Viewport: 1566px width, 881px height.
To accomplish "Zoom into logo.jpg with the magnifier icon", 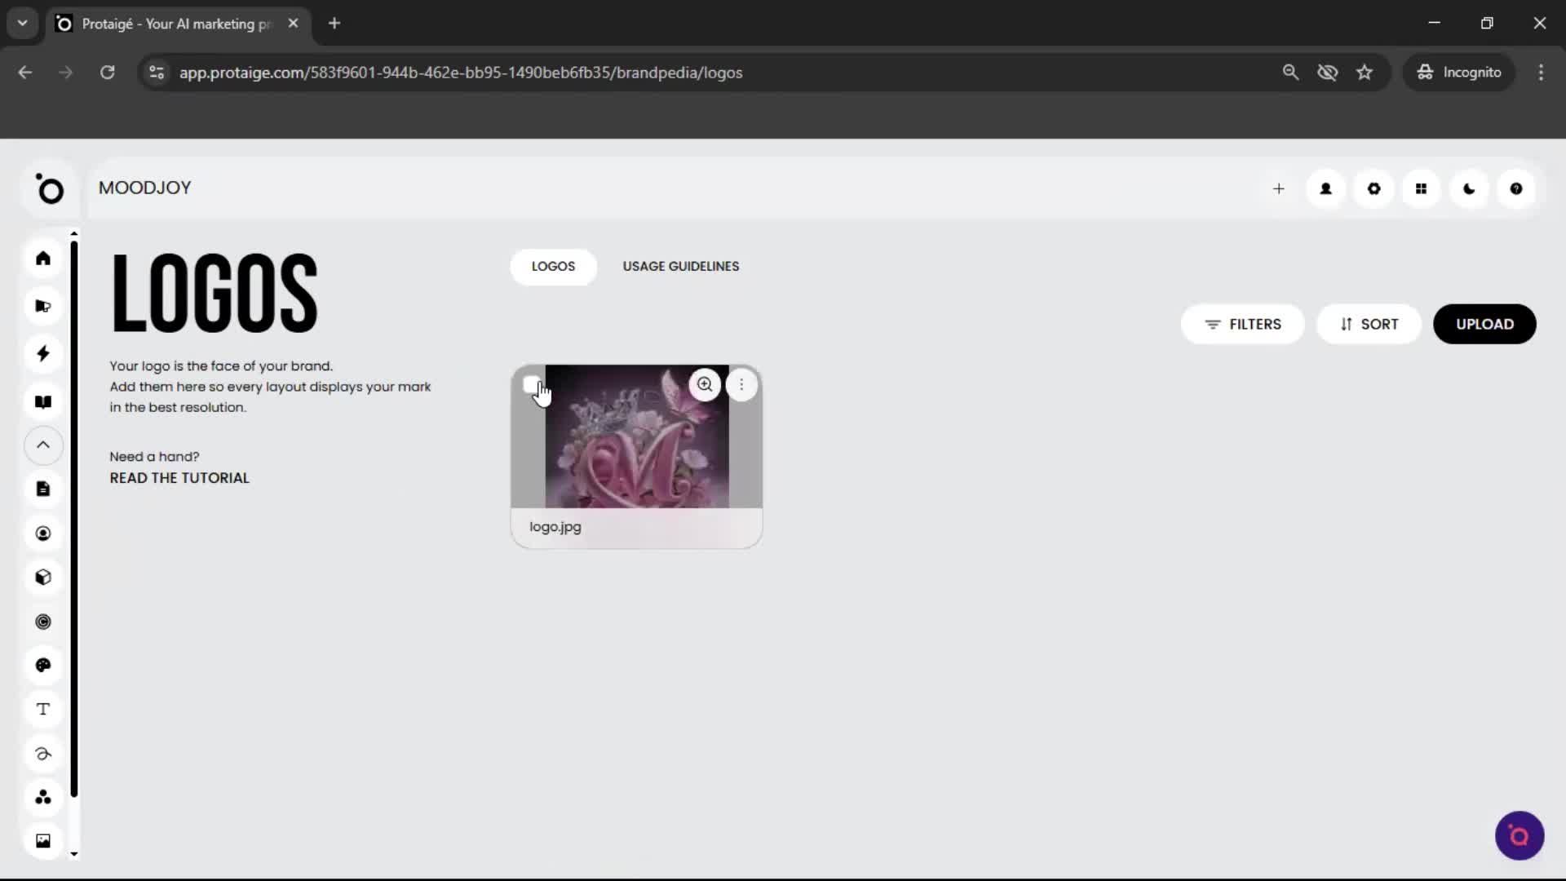I will click(x=705, y=384).
